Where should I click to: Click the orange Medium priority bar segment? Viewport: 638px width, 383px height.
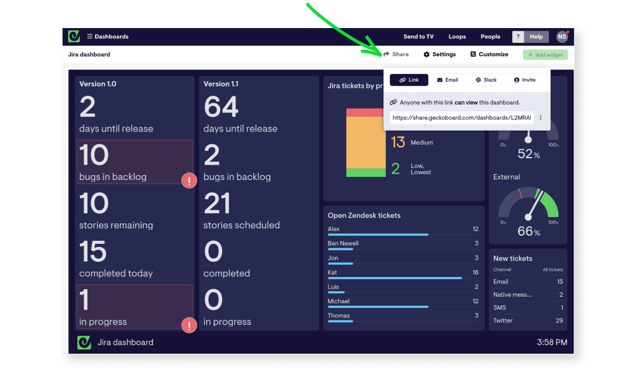point(366,143)
